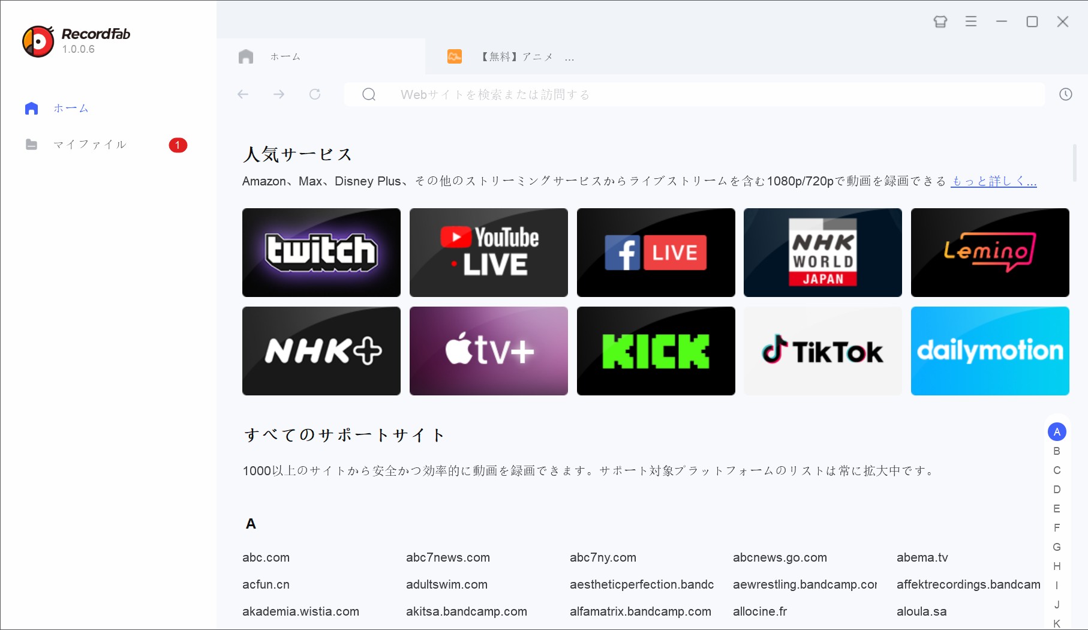Screen dimensions: 1088x630
Task: Open the aloula.sa site link
Action: (x=922, y=611)
